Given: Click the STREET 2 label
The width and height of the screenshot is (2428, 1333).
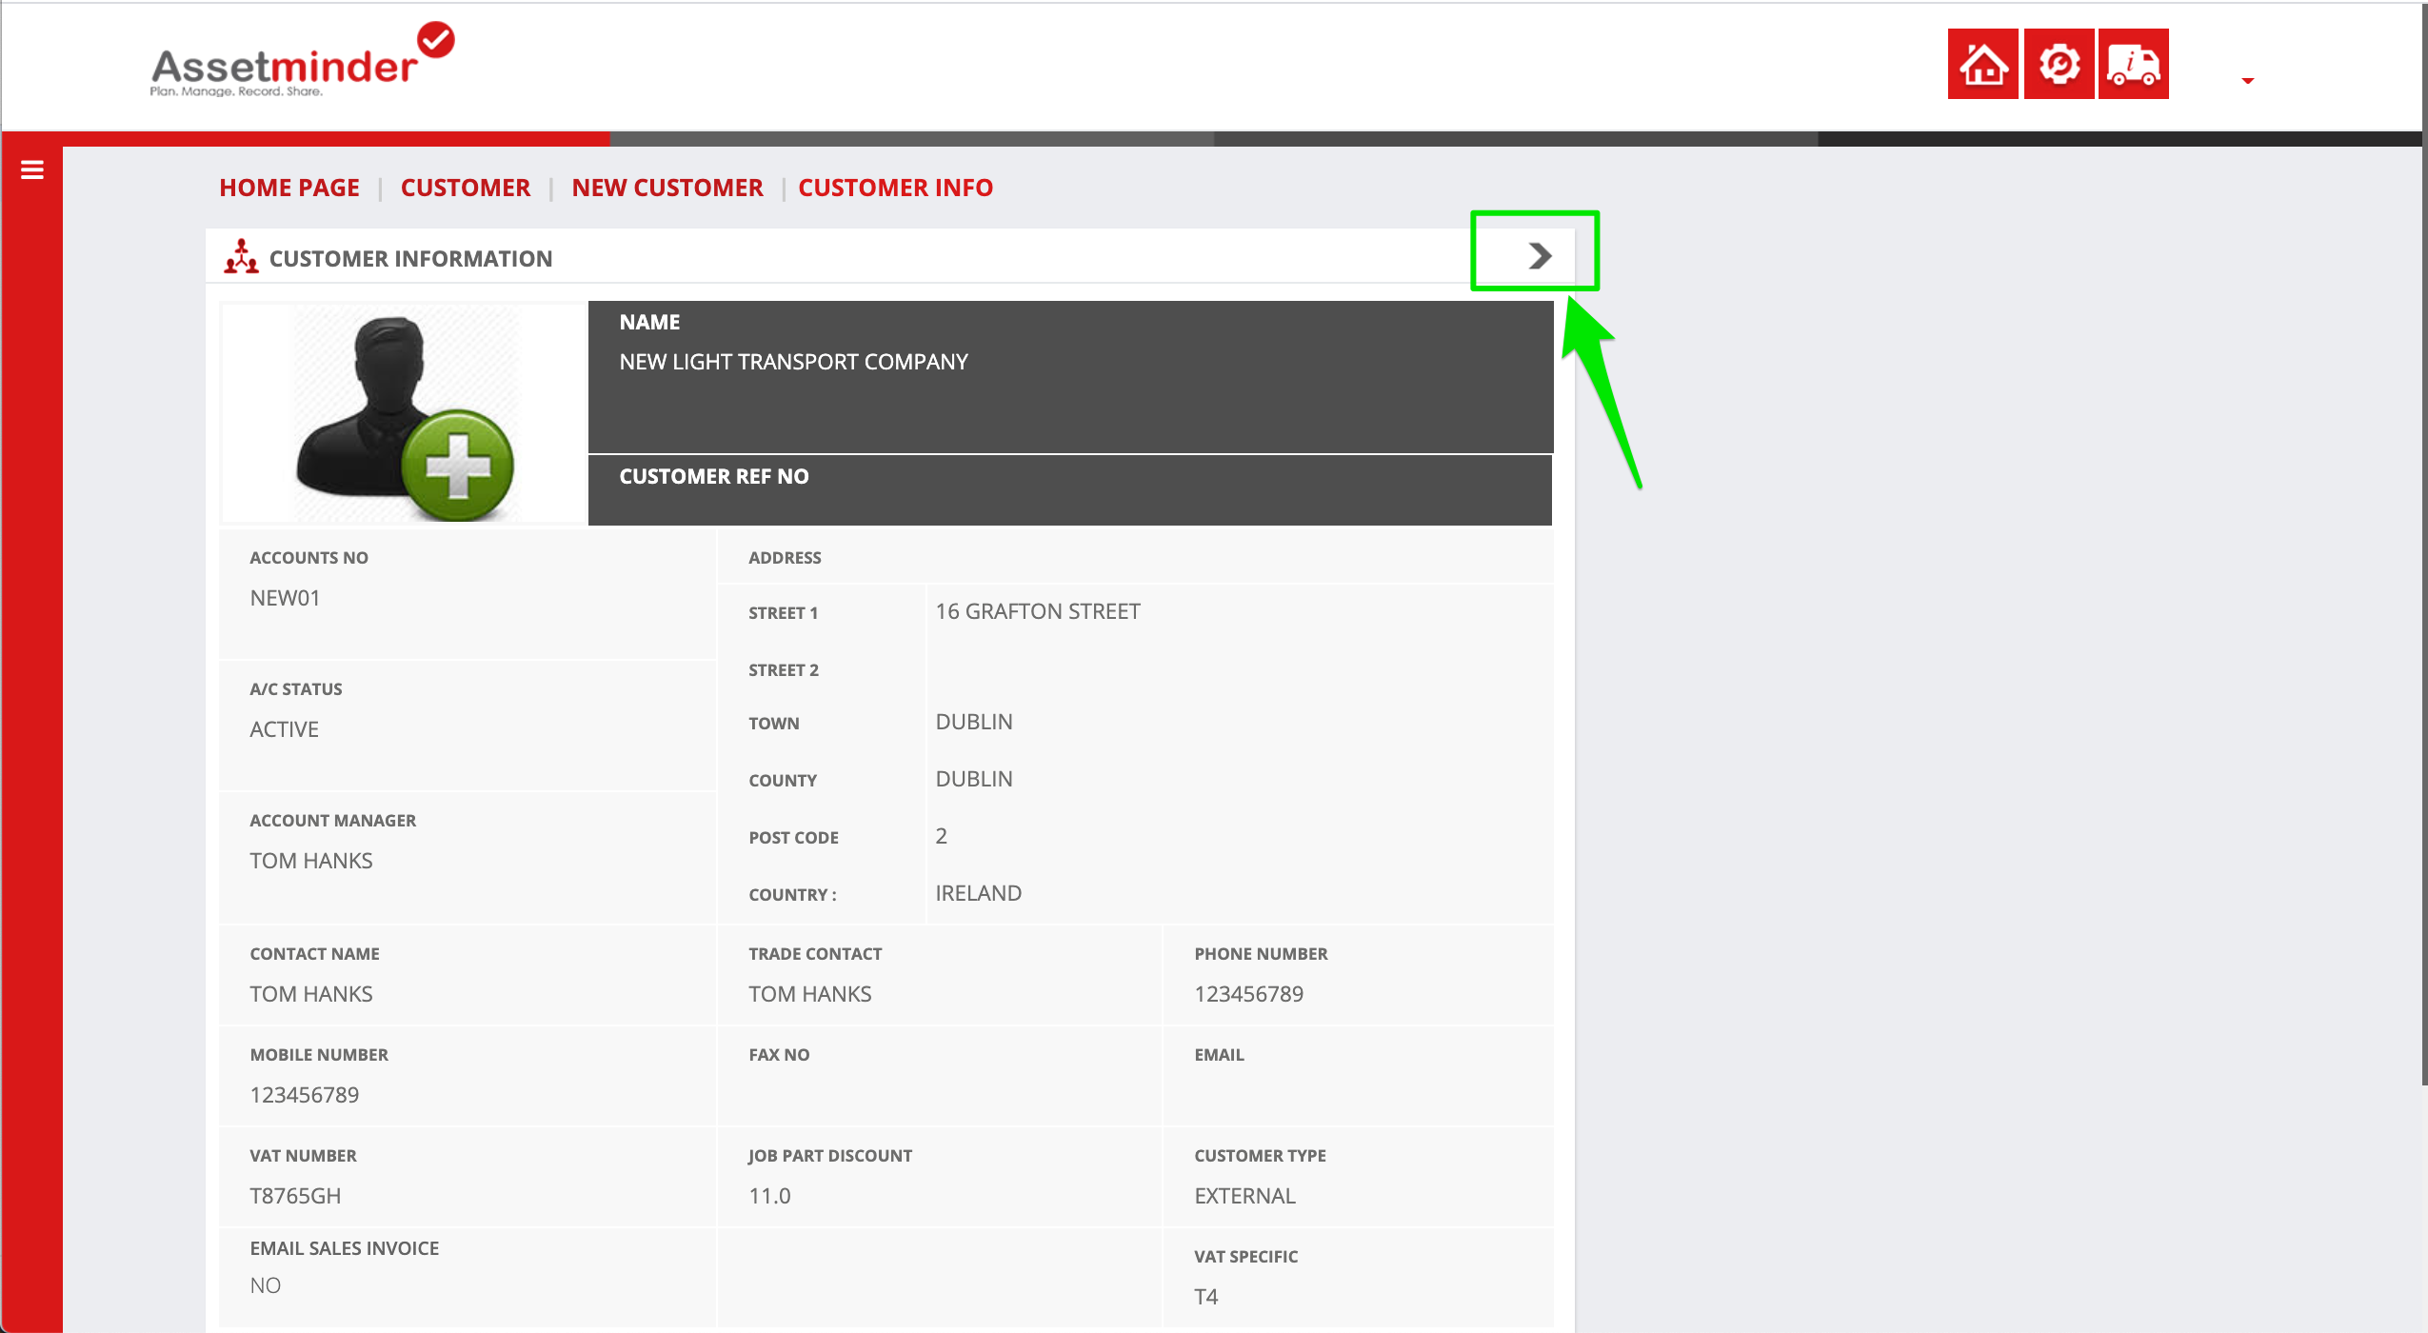Looking at the screenshot, I should [784, 670].
